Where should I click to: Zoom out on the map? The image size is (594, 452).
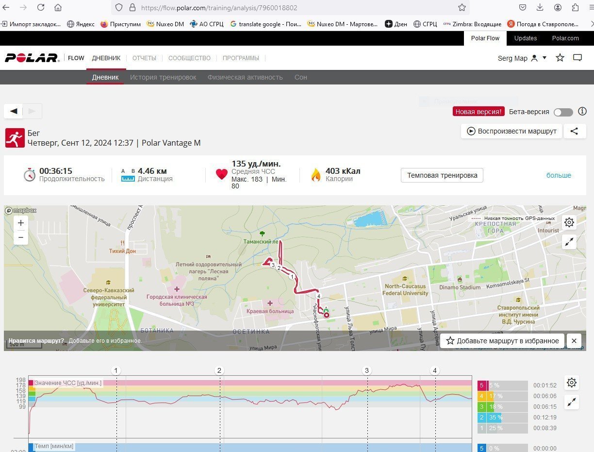(x=21, y=237)
